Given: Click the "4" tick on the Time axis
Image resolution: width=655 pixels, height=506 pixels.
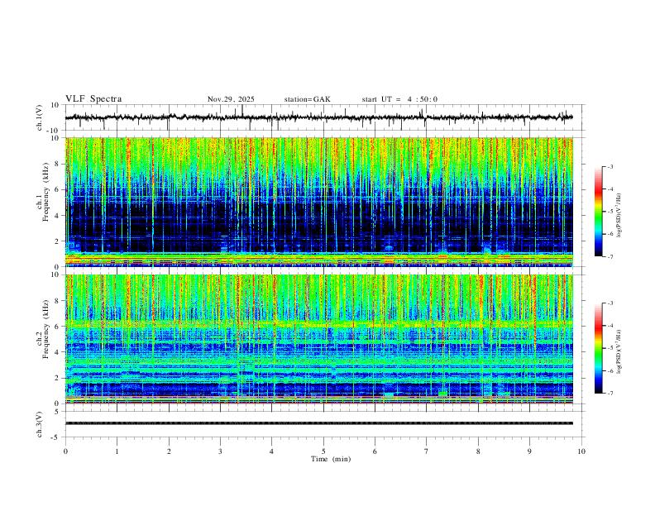Looking at the screenshot, I should click(271, 451).
